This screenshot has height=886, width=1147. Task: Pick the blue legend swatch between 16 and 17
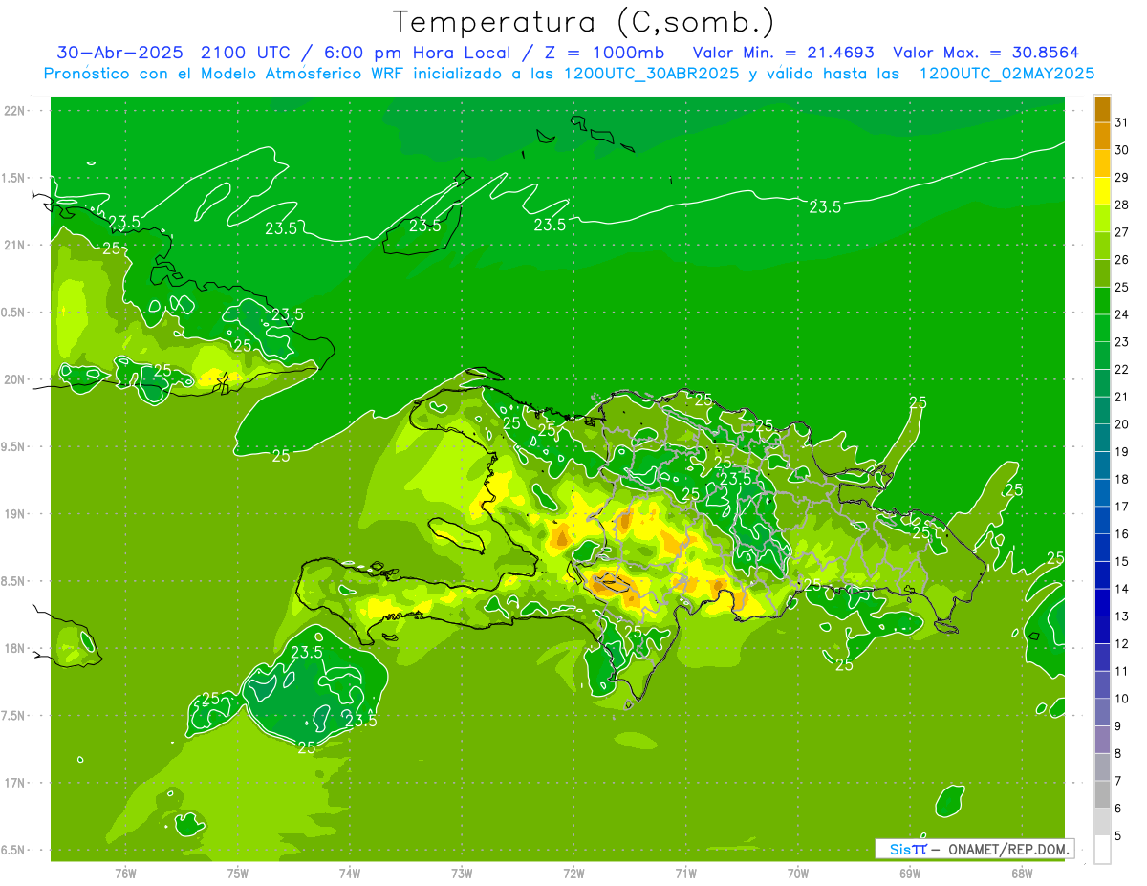(x=1102, y=520)
